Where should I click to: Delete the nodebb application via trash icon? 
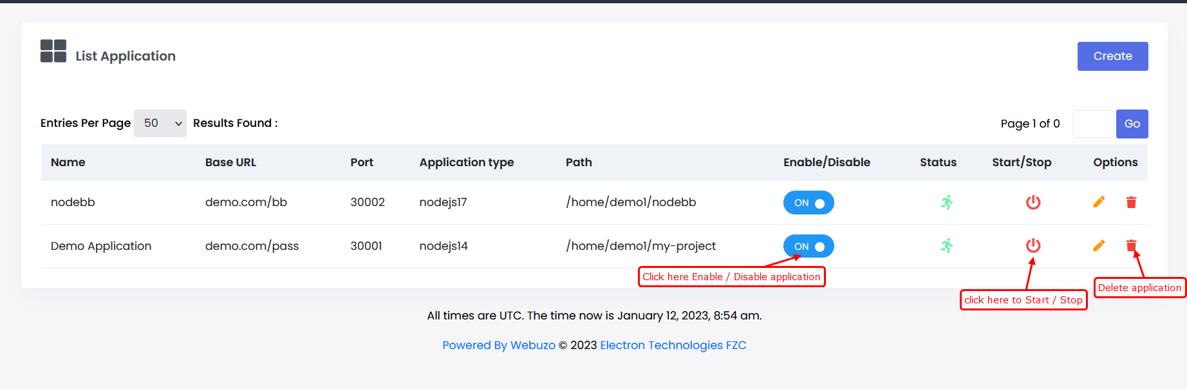coord(1131,202)
